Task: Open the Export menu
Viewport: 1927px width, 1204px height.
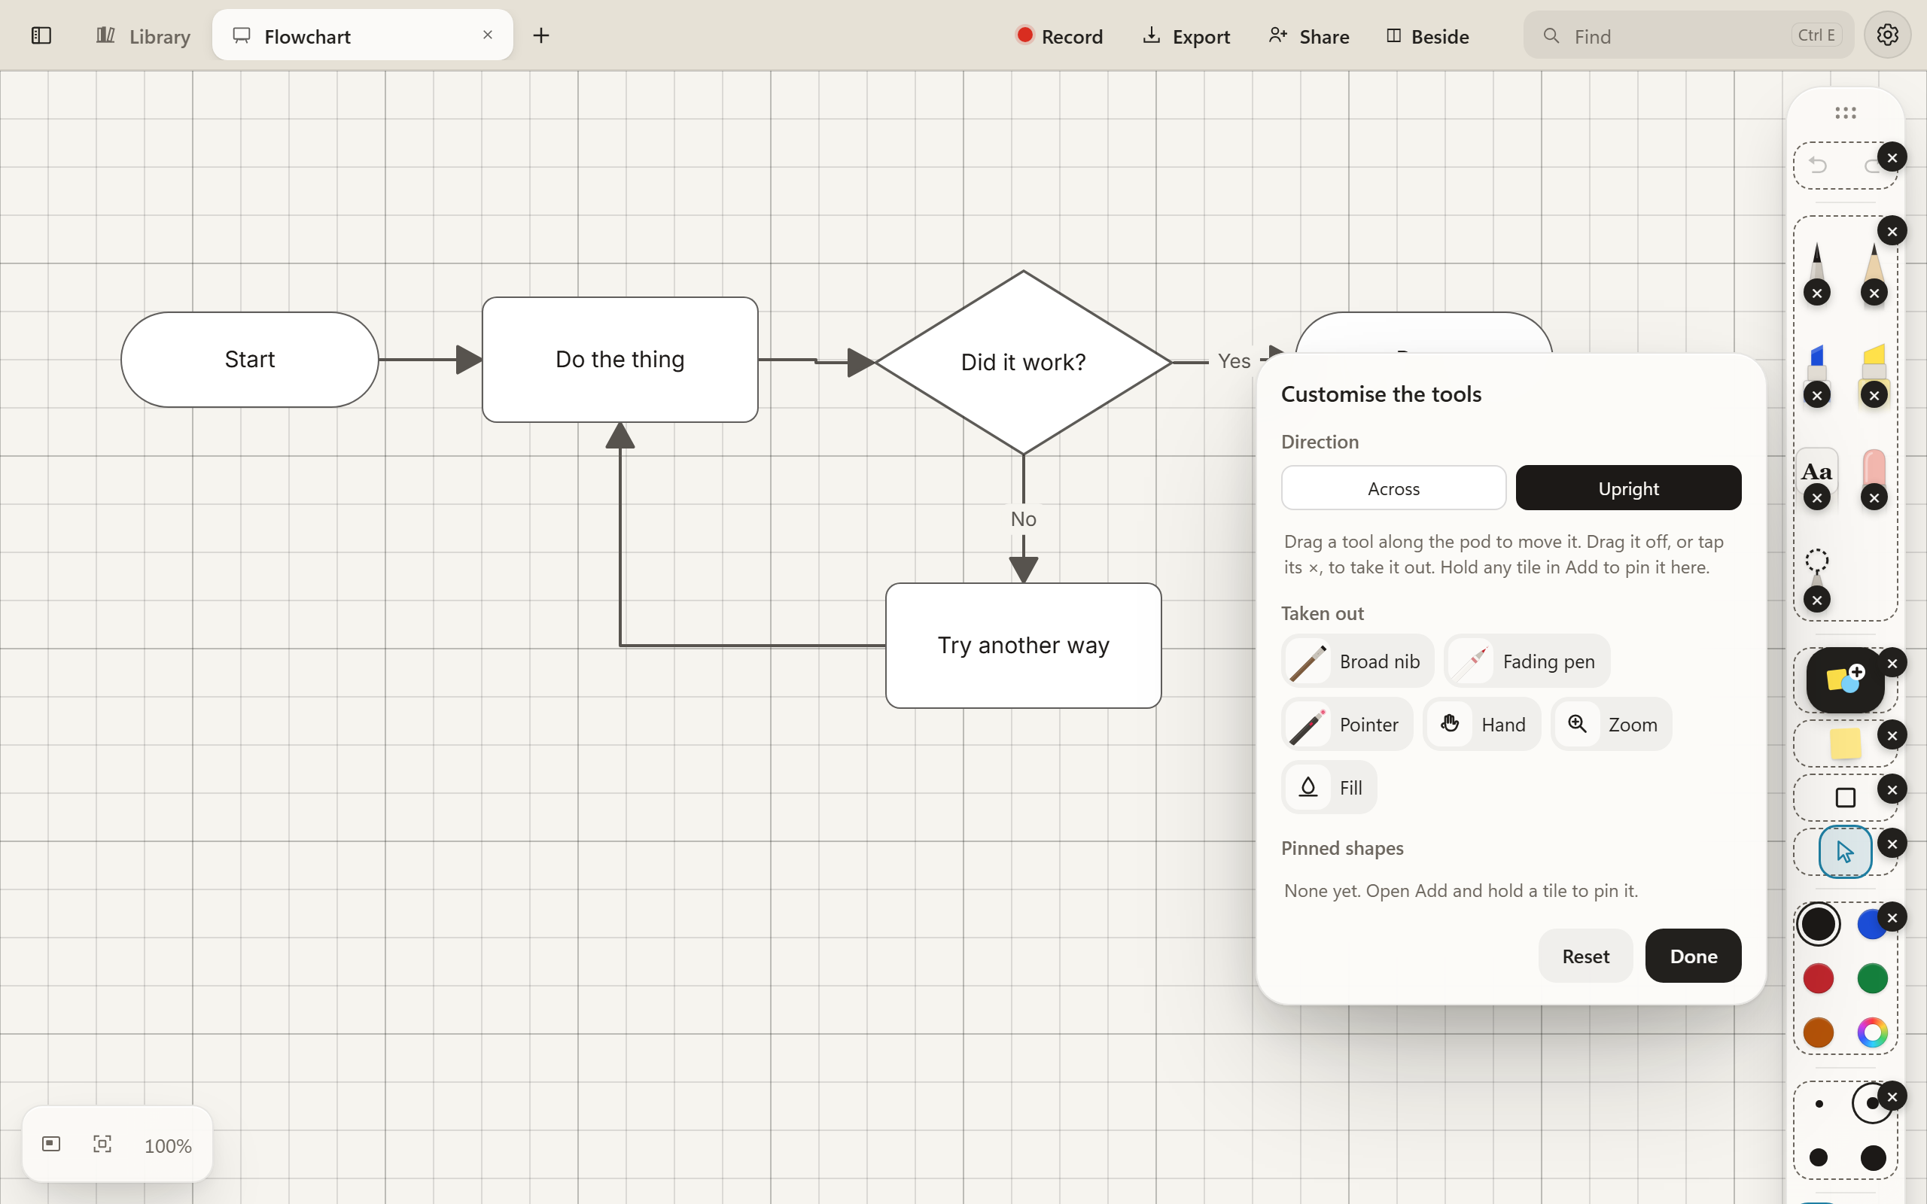Action: (x=1186, y=36)
